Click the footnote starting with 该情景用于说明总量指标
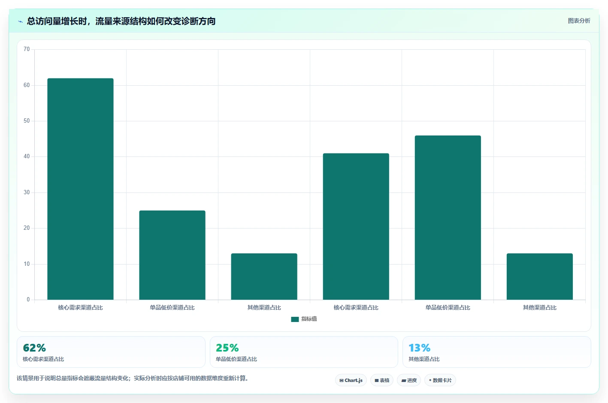This screenshot has height=403, width=608. (133, 378)
